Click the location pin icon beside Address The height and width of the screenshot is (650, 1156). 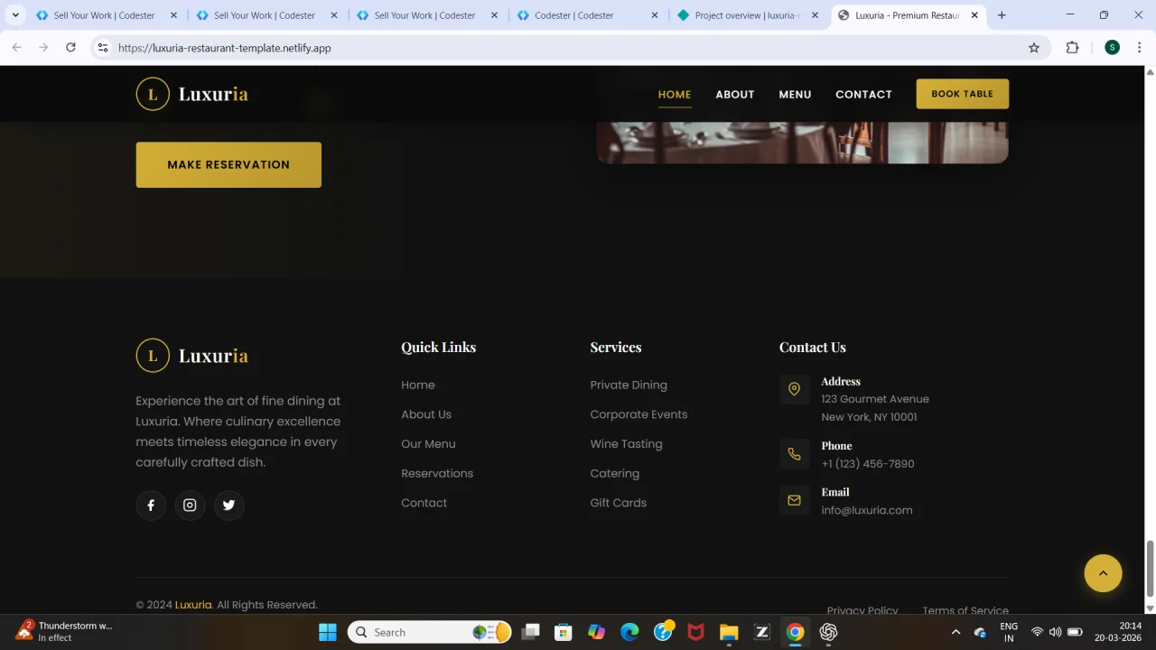tap(795, 389)
